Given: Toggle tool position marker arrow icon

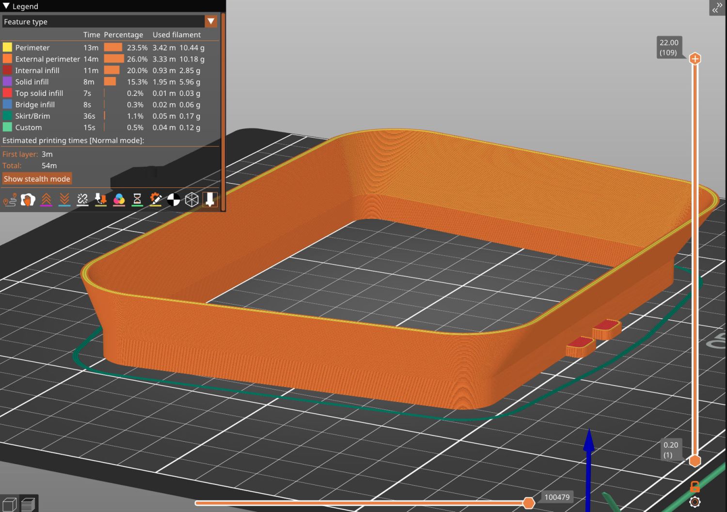Looking at the screenshot, I should click(210, 200).
